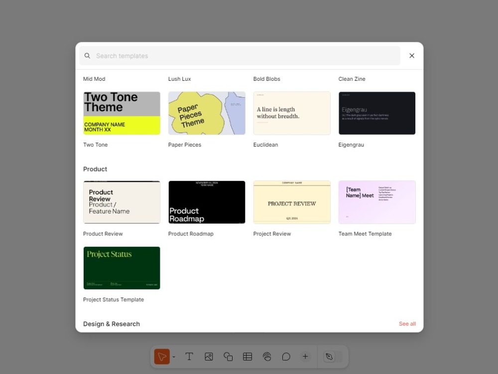Choose the Team Meet template thumbnail
Screen dimensions: 498x374
pyautogui.click(x=377, y=202)
